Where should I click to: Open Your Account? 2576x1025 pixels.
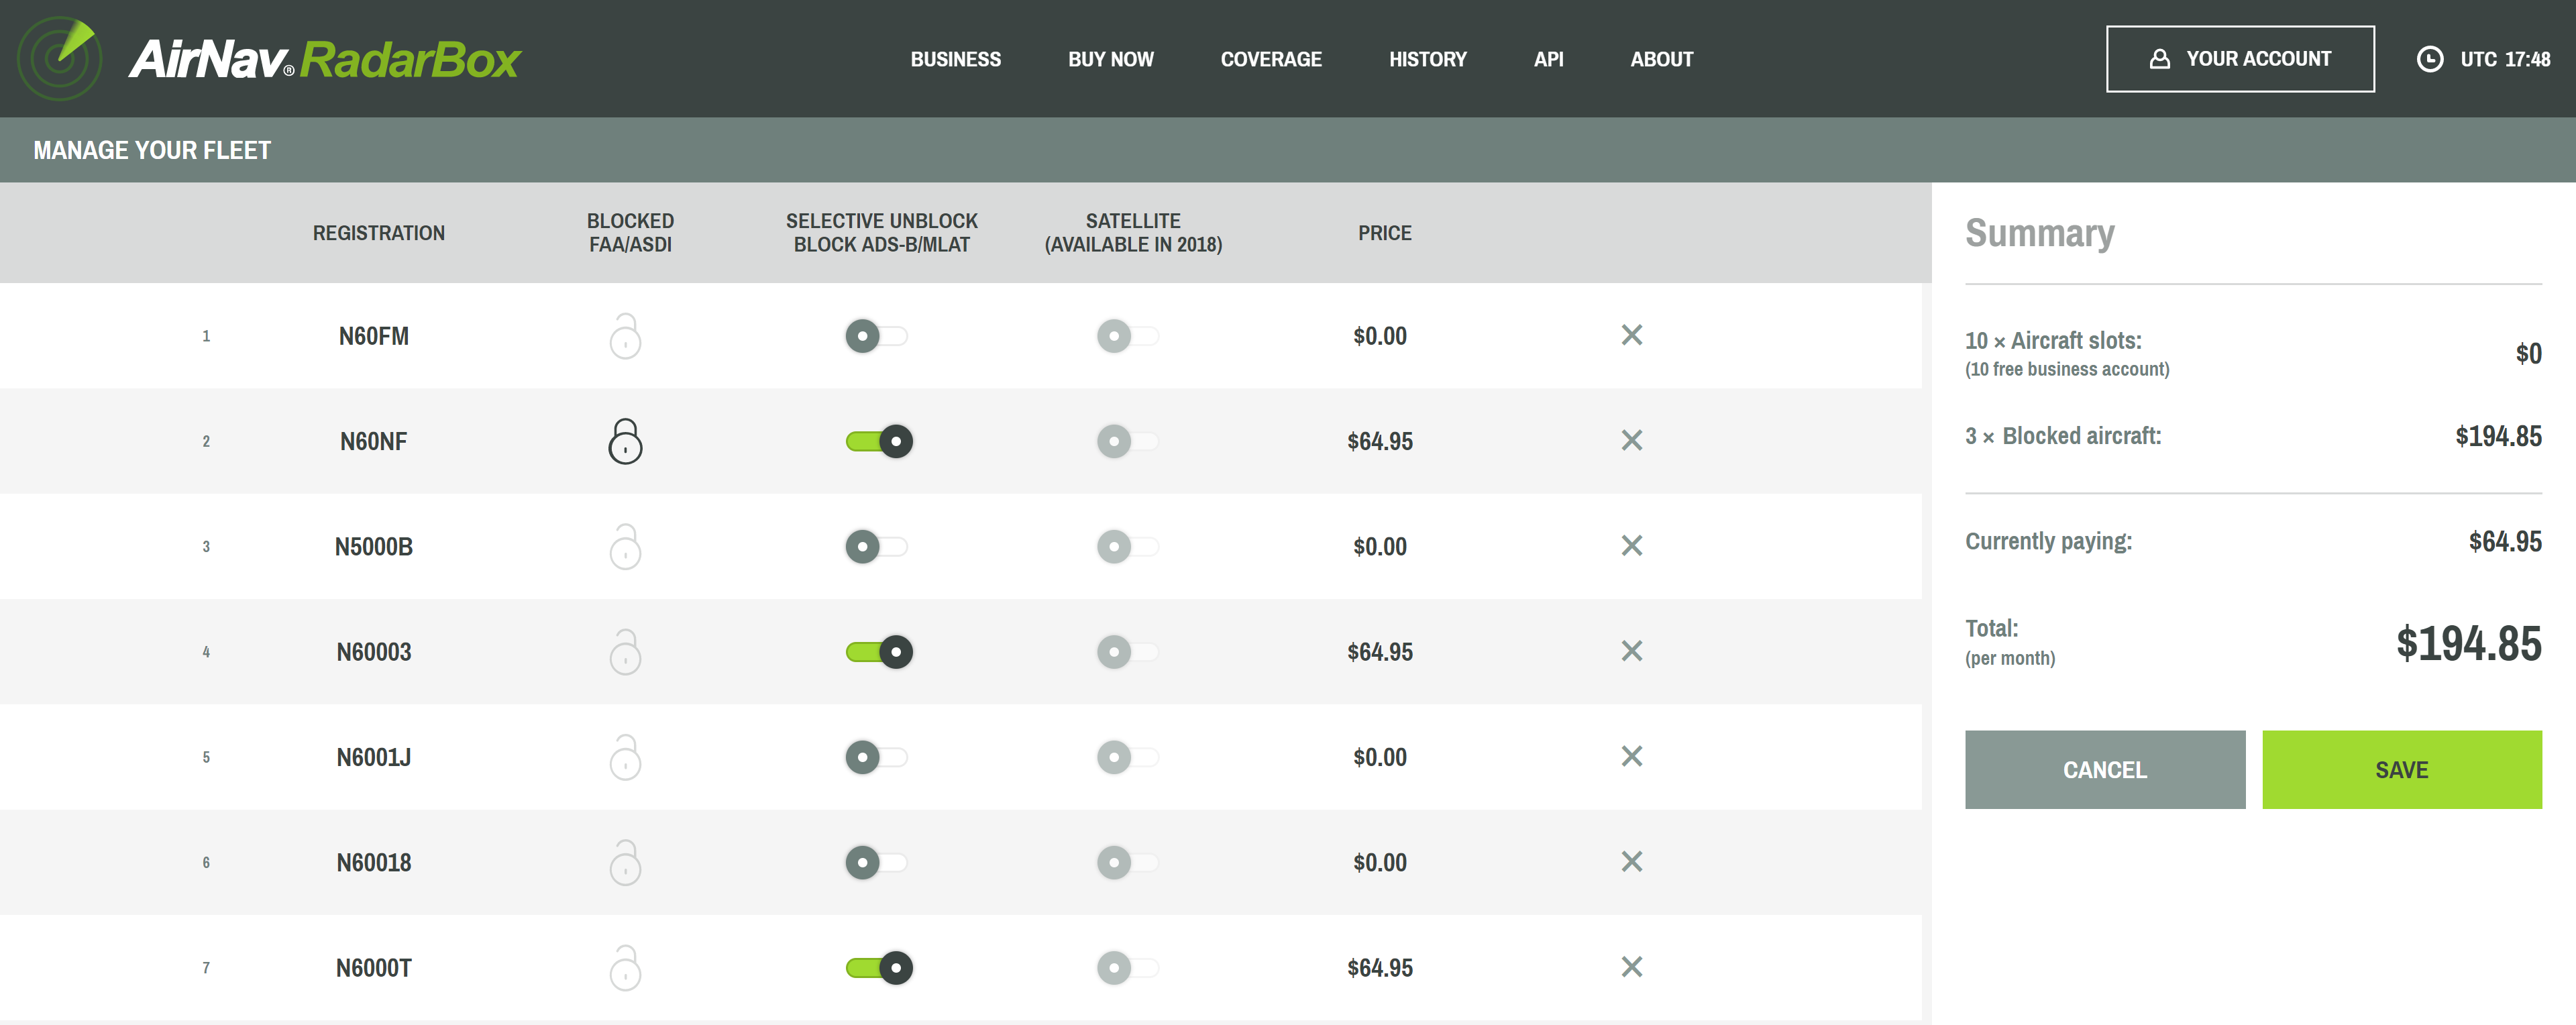point(2239,59)
